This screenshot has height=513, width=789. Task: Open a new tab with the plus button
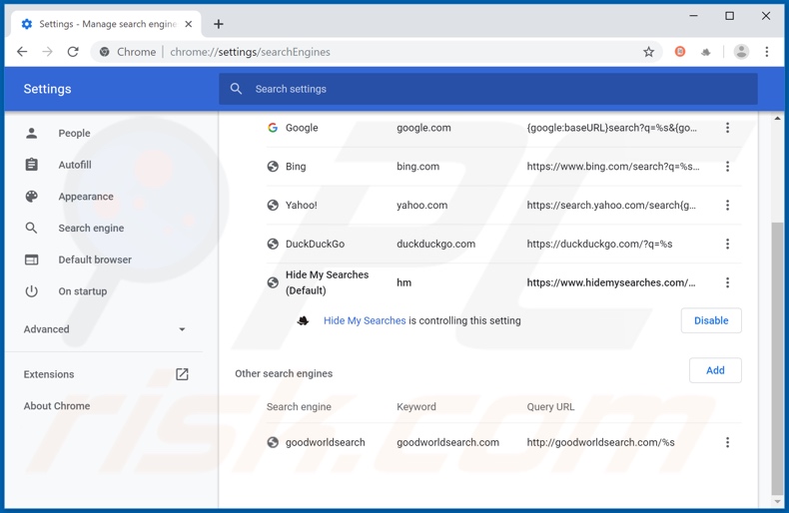219,24
